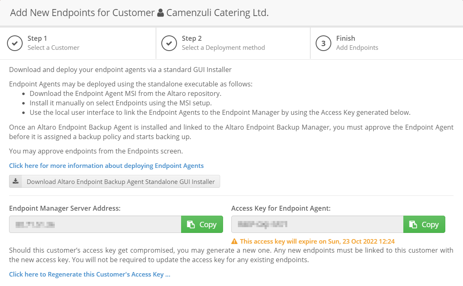The image size is (463, 286).
Task: Regenerate this Customer's Access Key link
Action: [x=89, y=274]
